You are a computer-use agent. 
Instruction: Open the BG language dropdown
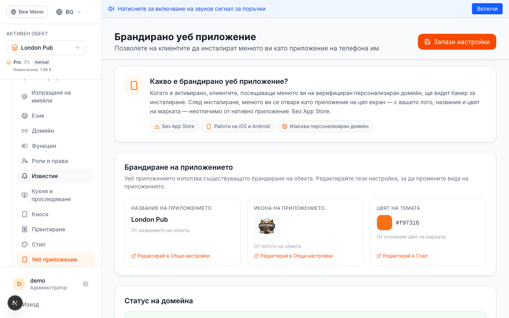(x=69, y=12)
